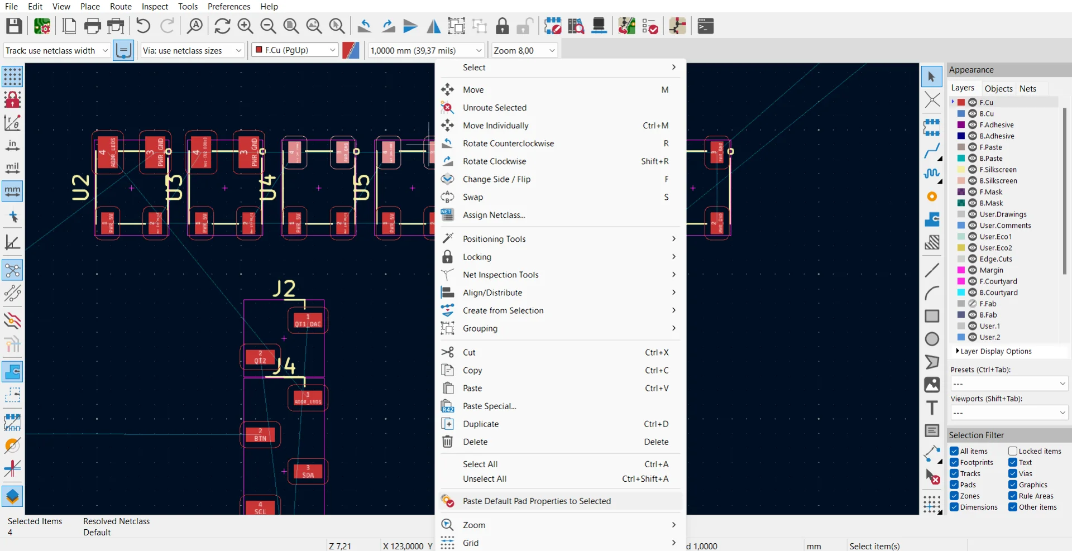
Task: Click the Undo arrow icon
Action: point(143,26)
